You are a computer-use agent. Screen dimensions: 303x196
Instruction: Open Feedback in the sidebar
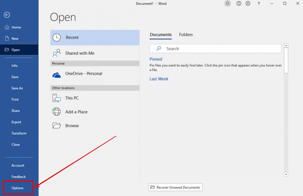(x=18, y=177)
